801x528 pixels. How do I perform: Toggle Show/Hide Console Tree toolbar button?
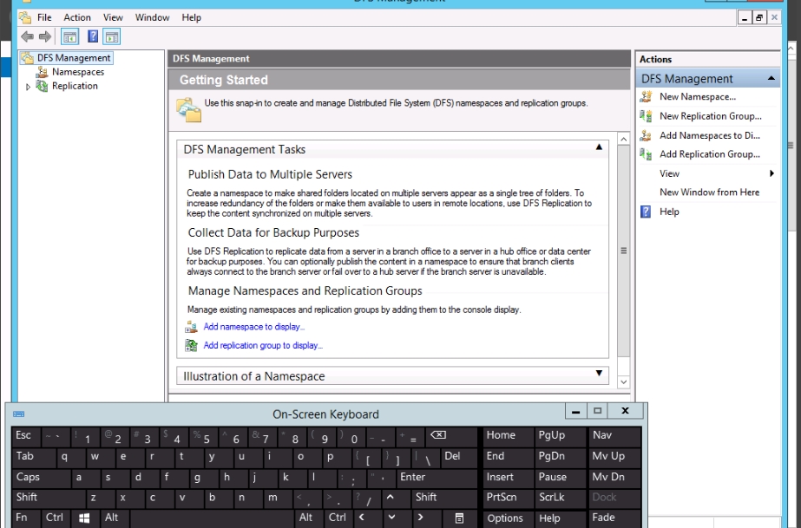click(70, 36)
